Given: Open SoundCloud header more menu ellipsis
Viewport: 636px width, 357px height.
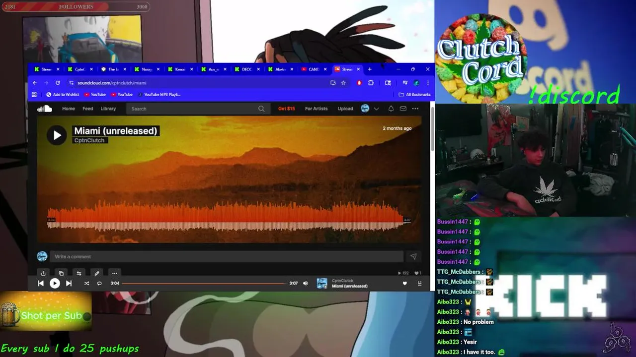Looking at the screenshot, I should (x=415, y=109).
